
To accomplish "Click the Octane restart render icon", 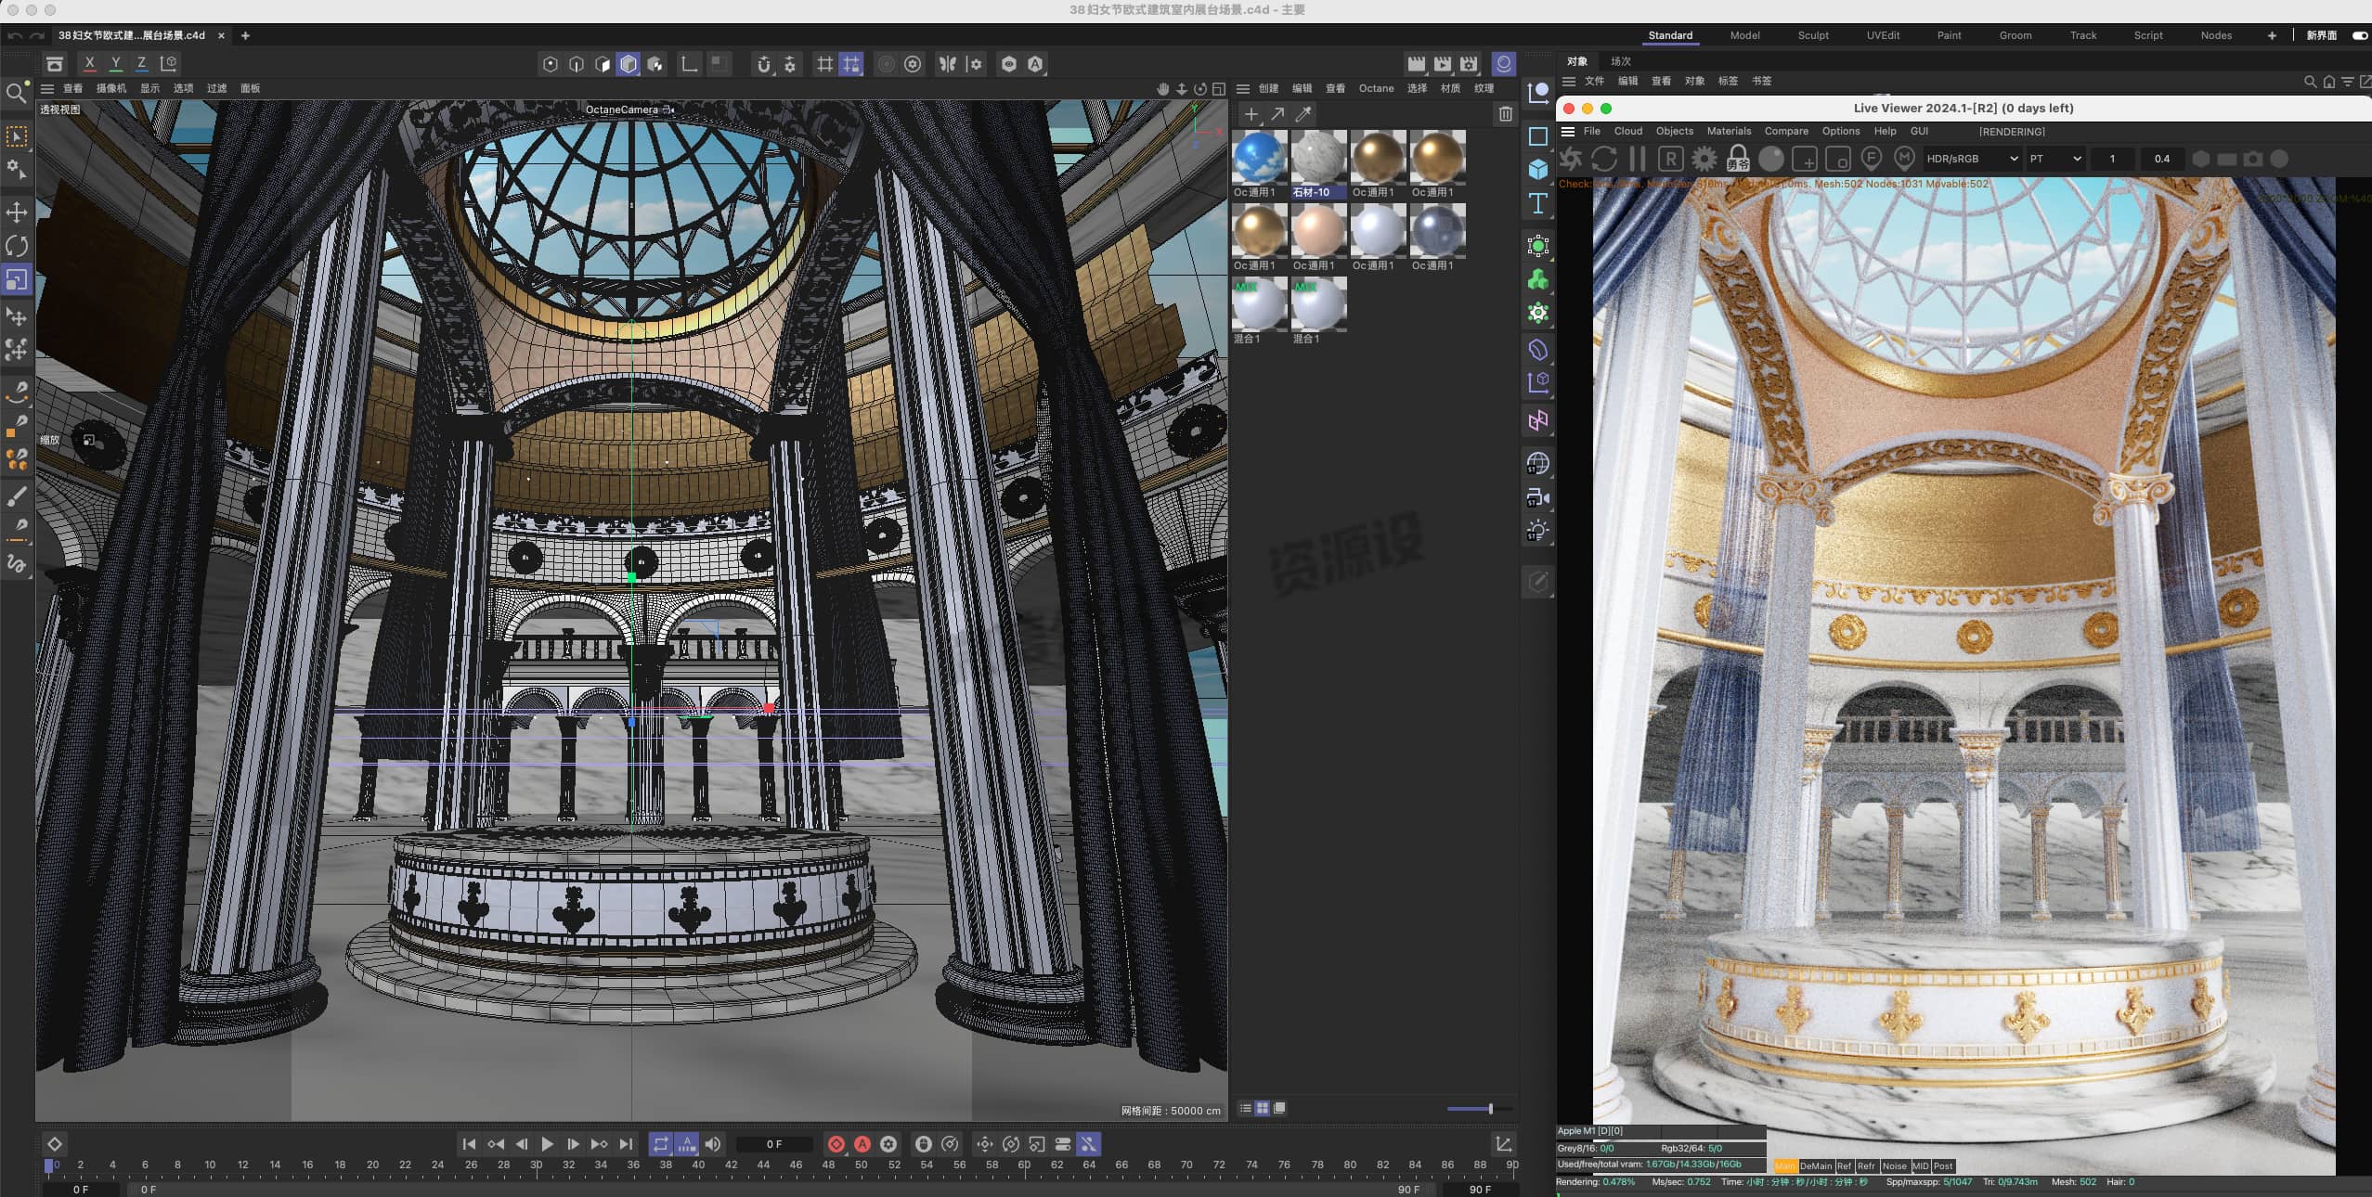I will [x=1604, y=159].
